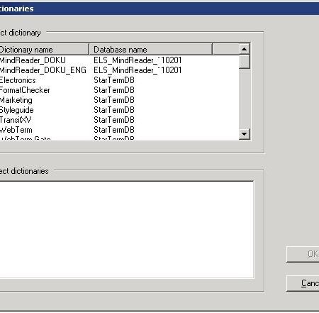Select the FormatChecker dictionary
This screenshot has width=319, height=313.
click(25, 90)
